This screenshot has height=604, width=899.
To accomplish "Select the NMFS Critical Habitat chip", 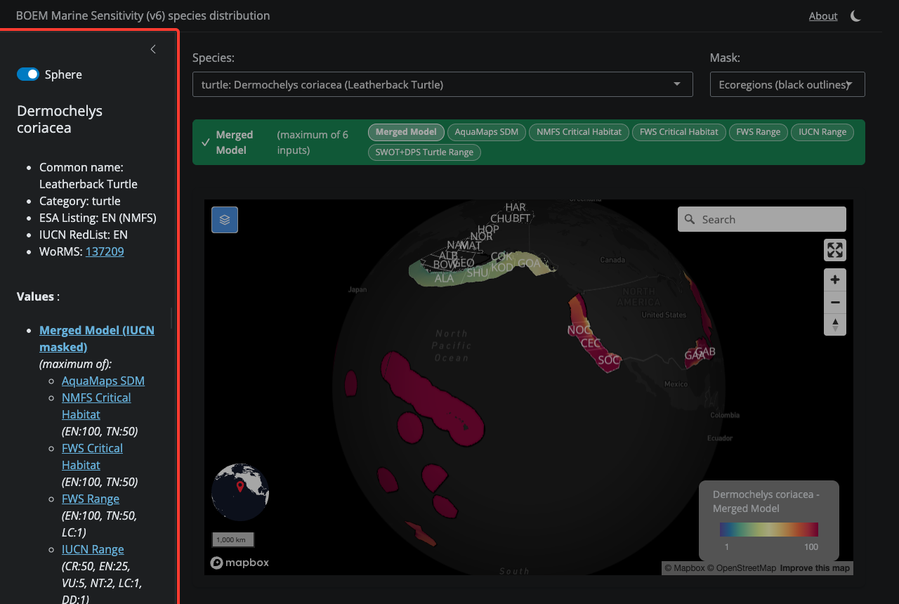I will tap(579, 131).
